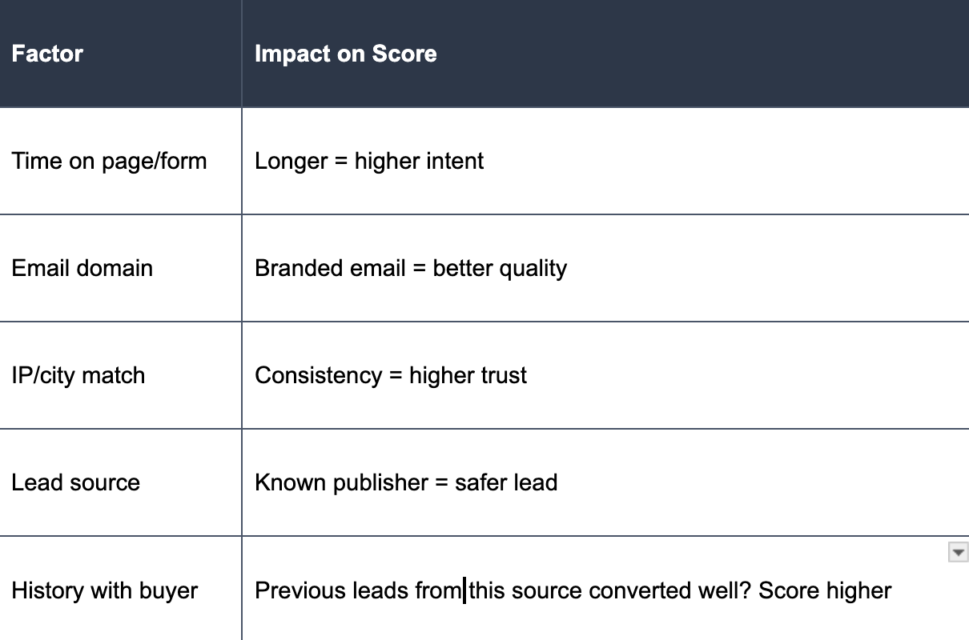Screen dimensions: 969x640
Task: Click the word Consistency in IP/city row
Action: (318, 376)
